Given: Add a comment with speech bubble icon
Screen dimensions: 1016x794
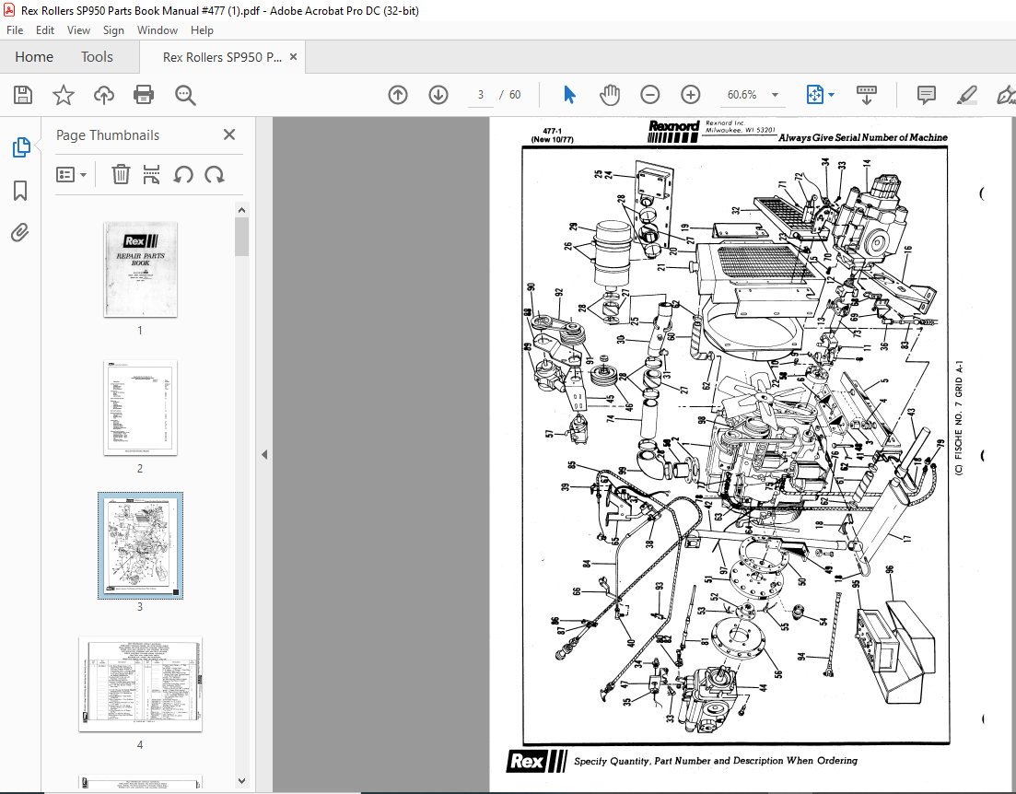Looking at the screenshot, I should (927, 95).
